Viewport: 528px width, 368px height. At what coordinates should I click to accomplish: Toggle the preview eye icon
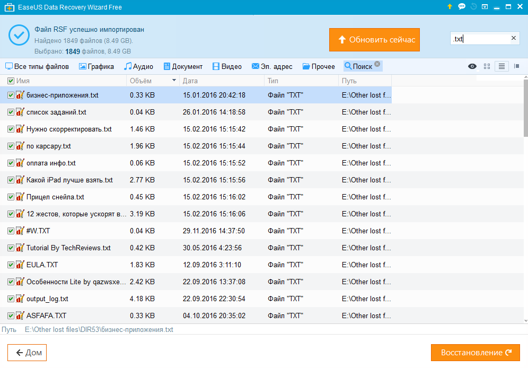472,66
